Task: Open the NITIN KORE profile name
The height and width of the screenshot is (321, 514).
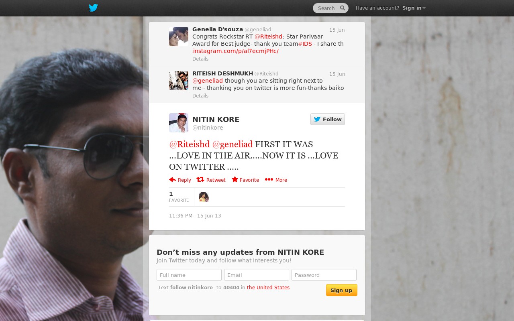Action: [x=216, y=120]
